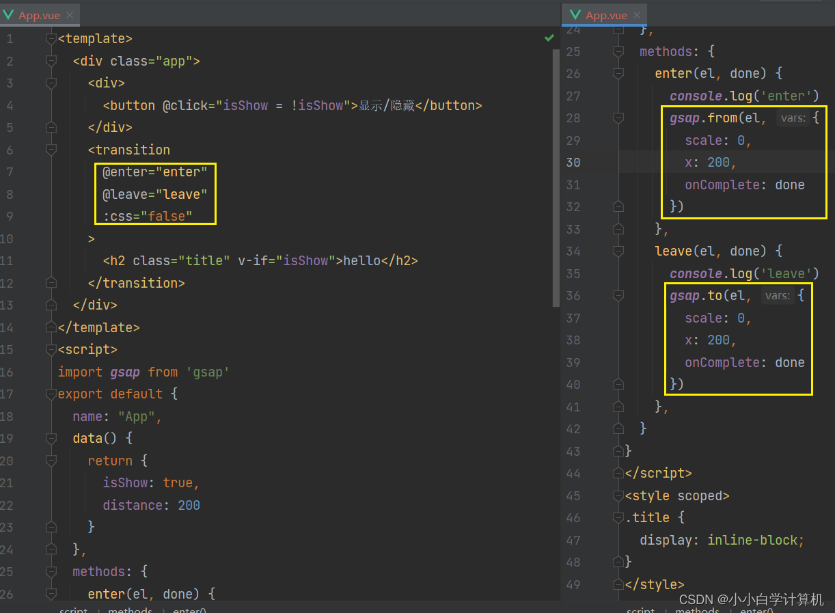
Task: Click the fold end marker at line 5
Action: point(51,128)
